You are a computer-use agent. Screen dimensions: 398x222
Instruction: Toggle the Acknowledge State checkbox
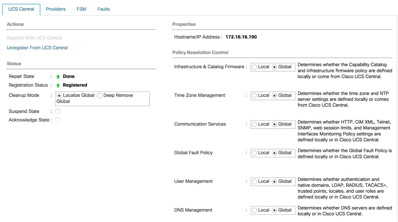[57, 120]
